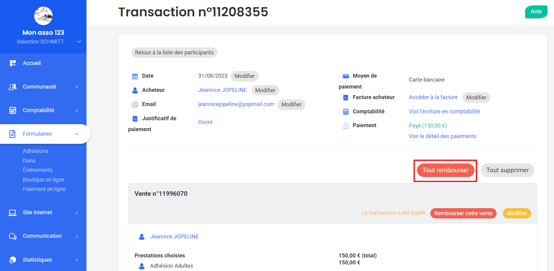
Task: Open the user account dropdown chevron
Action: click(x=79, y=42)
